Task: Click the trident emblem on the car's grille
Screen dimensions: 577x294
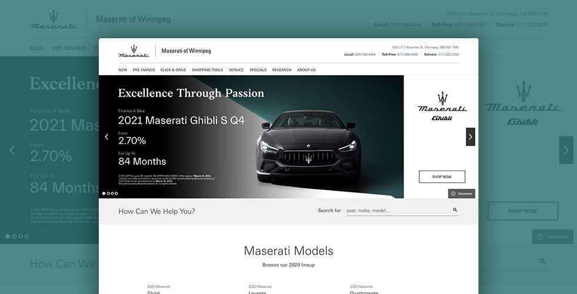Action: point(308,158)
